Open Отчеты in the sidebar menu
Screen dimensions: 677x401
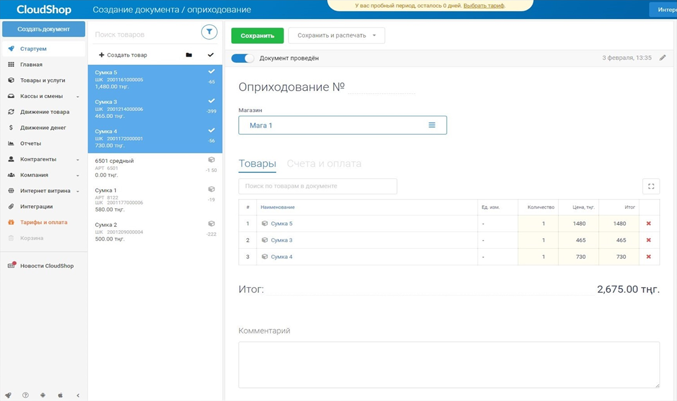[x=30, y=143]
